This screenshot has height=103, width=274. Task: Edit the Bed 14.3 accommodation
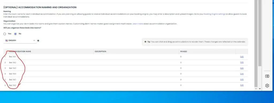point(242,68)
